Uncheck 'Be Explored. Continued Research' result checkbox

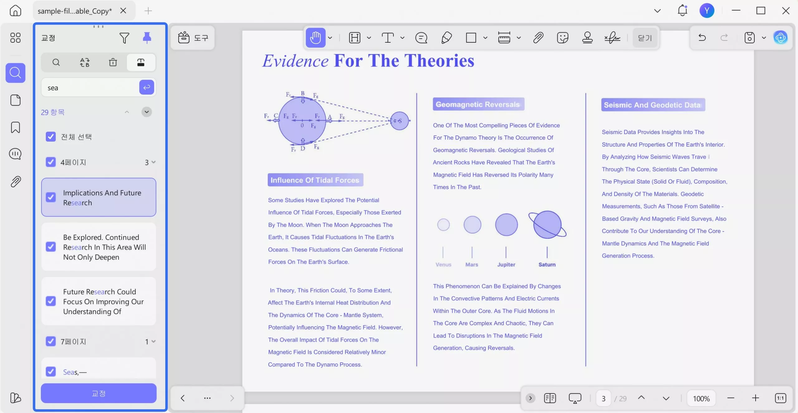50,247
